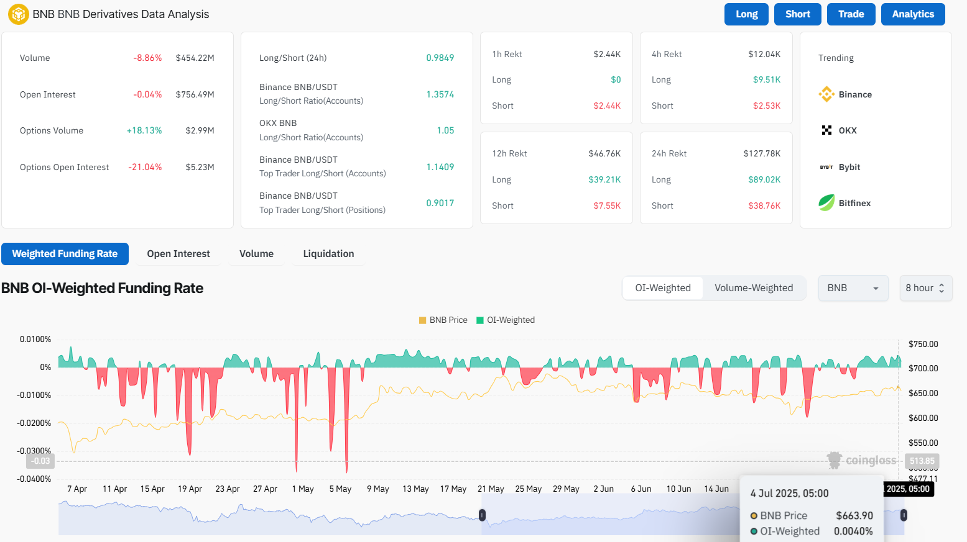Click the left range slider handle
This screenshot has width=967, height=542.
click(x=482, y=515)
